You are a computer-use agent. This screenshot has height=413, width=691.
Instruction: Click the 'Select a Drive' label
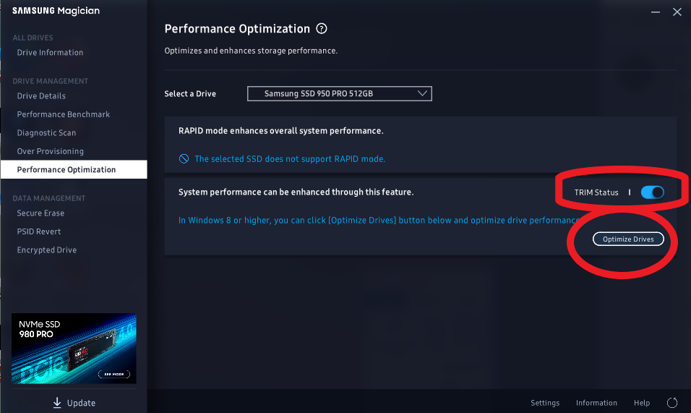click(190, 93)
